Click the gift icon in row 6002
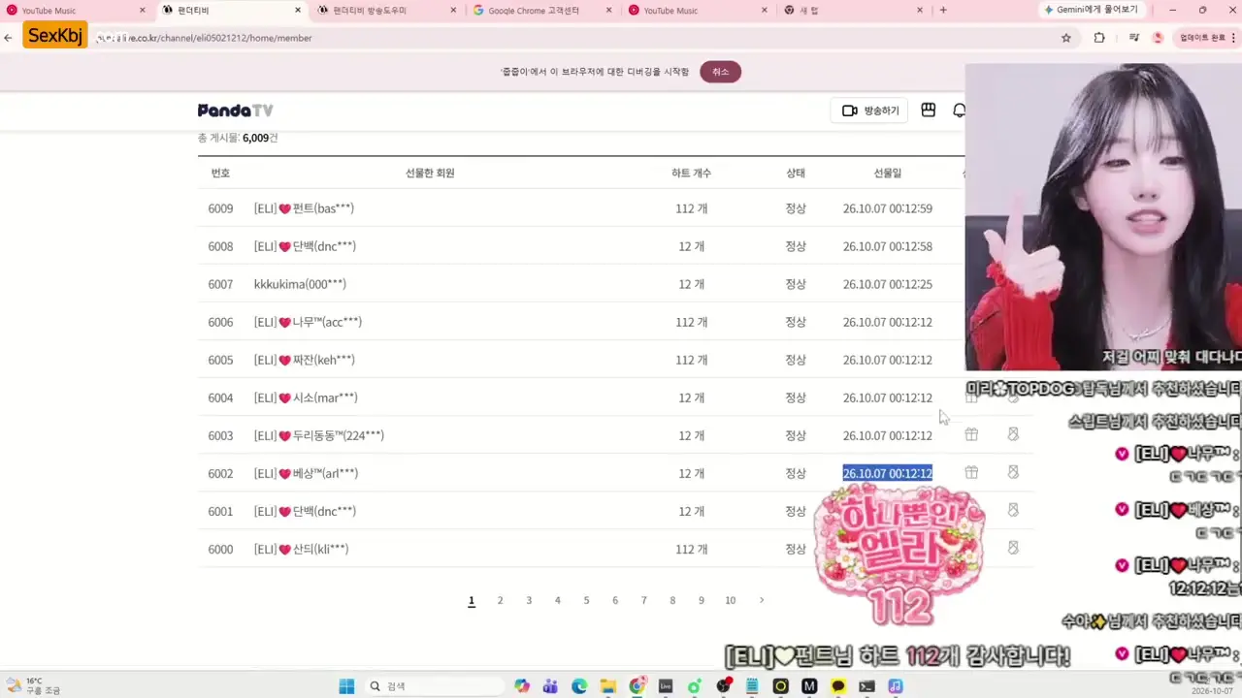Viewport: 1242px width, 698px height. (x=971, y=472)
